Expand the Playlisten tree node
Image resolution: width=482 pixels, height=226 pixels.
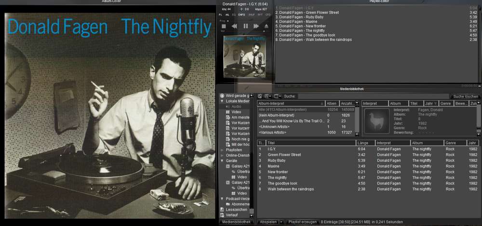222,150
